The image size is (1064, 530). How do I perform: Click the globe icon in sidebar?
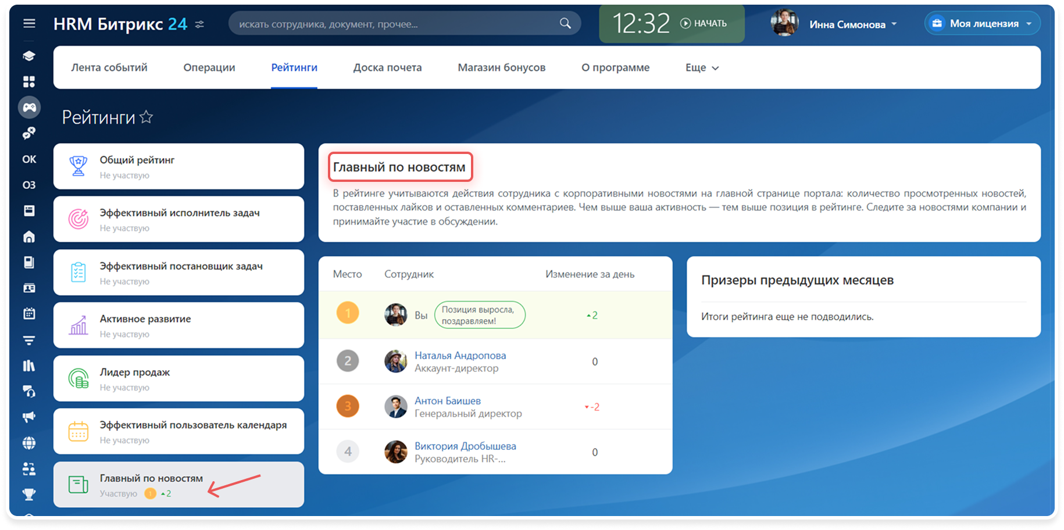[29, 443]
